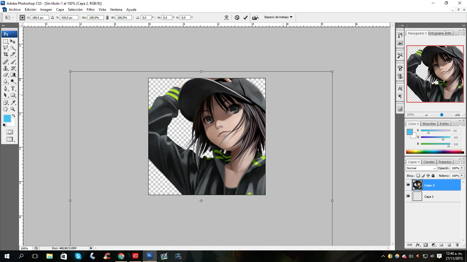
Task: Open the Edición menu
Action: pos(30,10)
